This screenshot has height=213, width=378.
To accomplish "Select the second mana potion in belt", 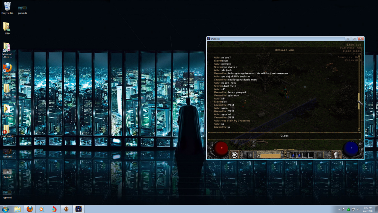I will coord(298,155).
